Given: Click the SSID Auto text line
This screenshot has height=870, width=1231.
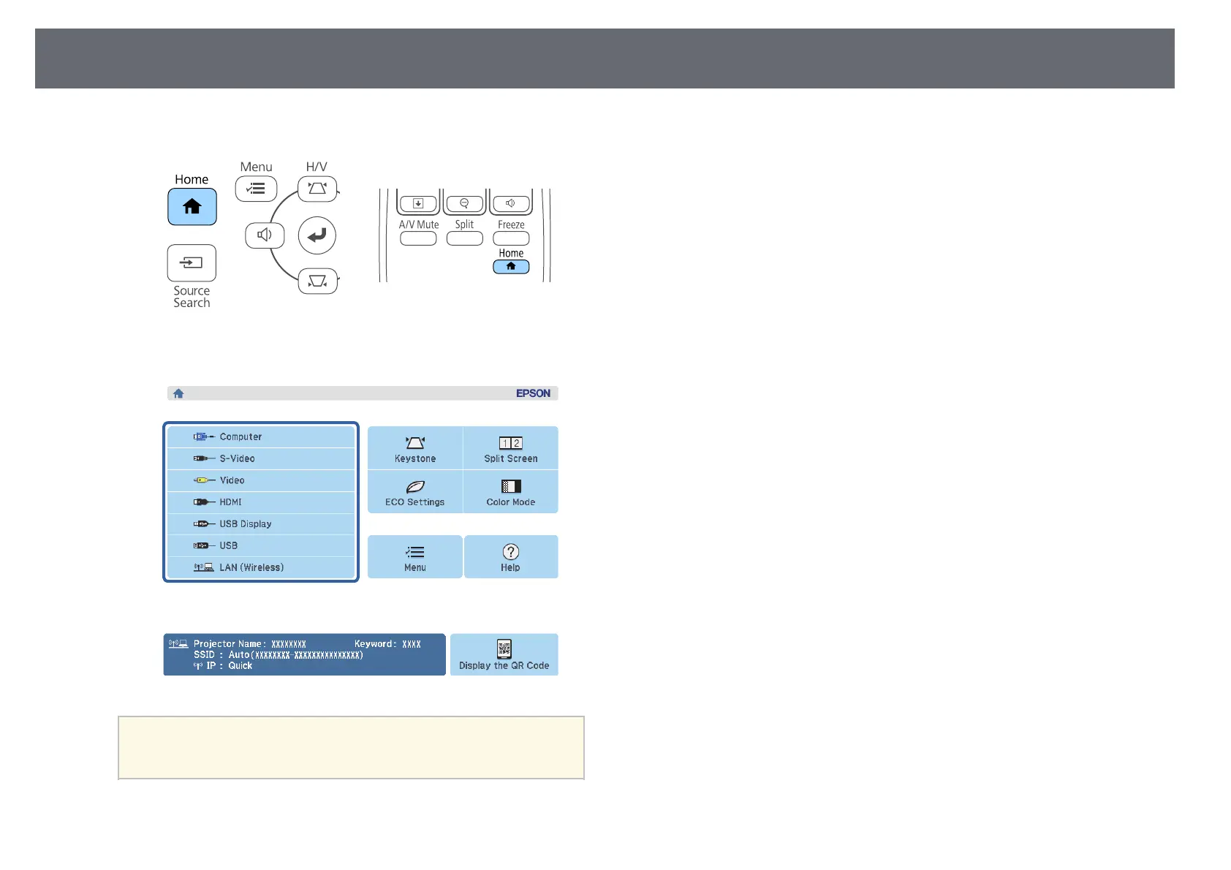Looking at the screenshot, I should [279, 655].
